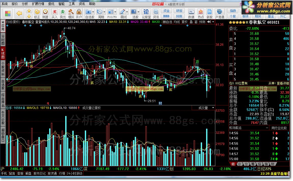The height and width of the screenshot is (181, 293).
Task: Open the 选股 stock screener icon
Action: tap(134, 12)
